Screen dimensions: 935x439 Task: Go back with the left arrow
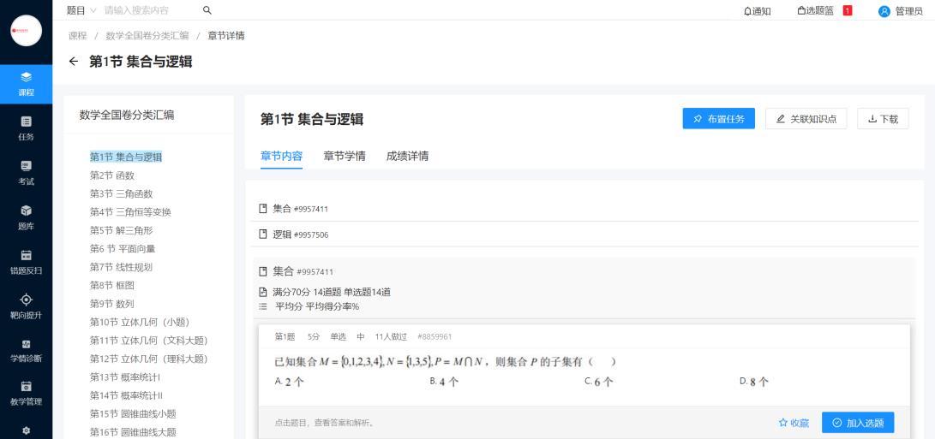click(74, 62)
